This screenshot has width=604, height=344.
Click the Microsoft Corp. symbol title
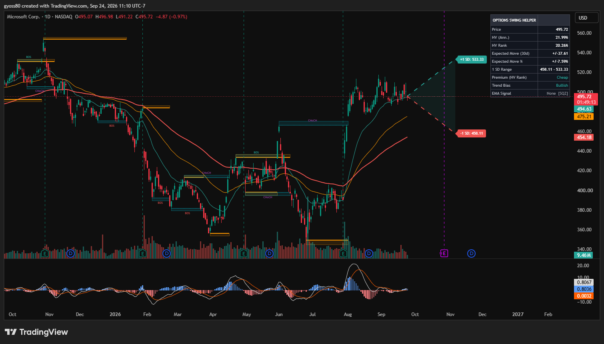tap(23, 17)
